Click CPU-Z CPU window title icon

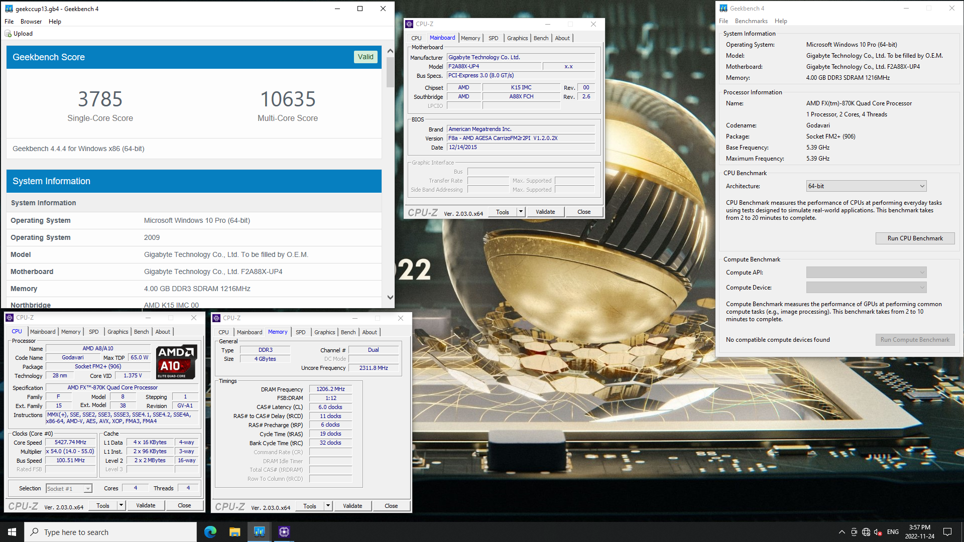click(x=10, y=318)
